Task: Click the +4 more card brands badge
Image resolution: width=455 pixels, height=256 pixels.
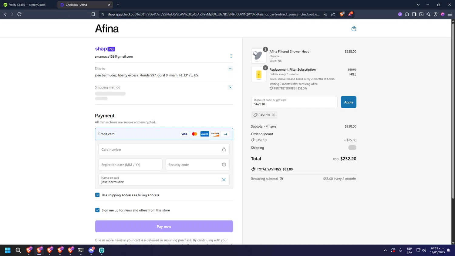Action: 225,134
